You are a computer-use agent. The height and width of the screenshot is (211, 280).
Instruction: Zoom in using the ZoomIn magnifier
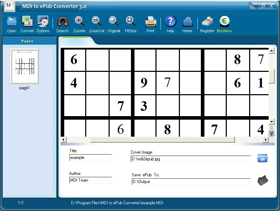[79, 22]
